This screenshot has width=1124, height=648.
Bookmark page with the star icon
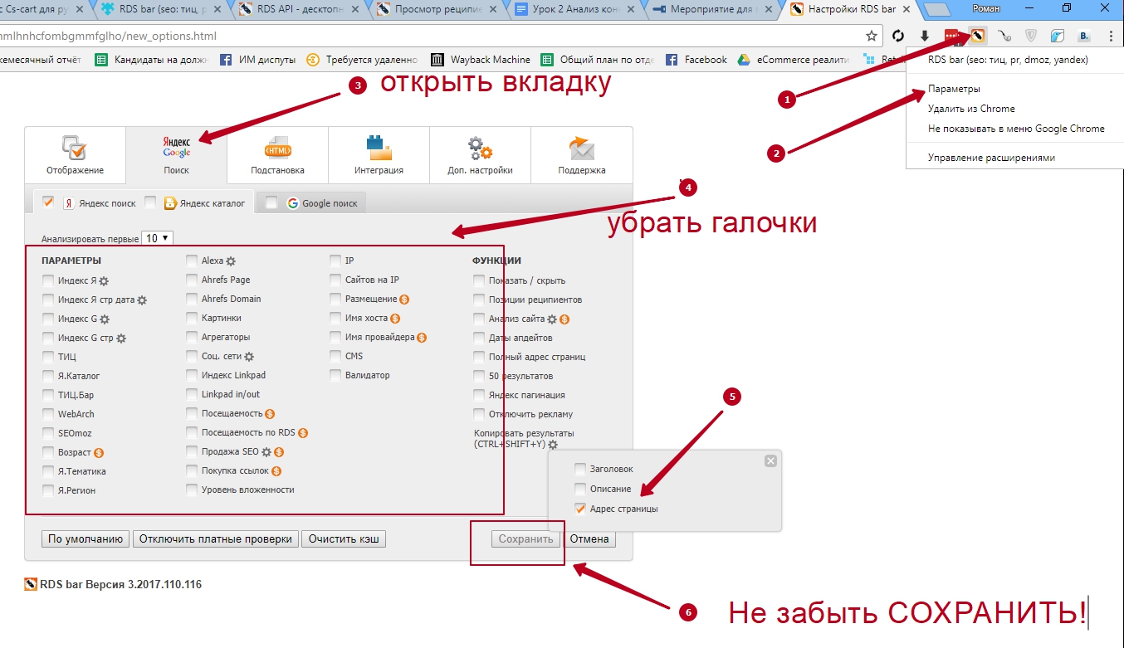coord(871,36)
